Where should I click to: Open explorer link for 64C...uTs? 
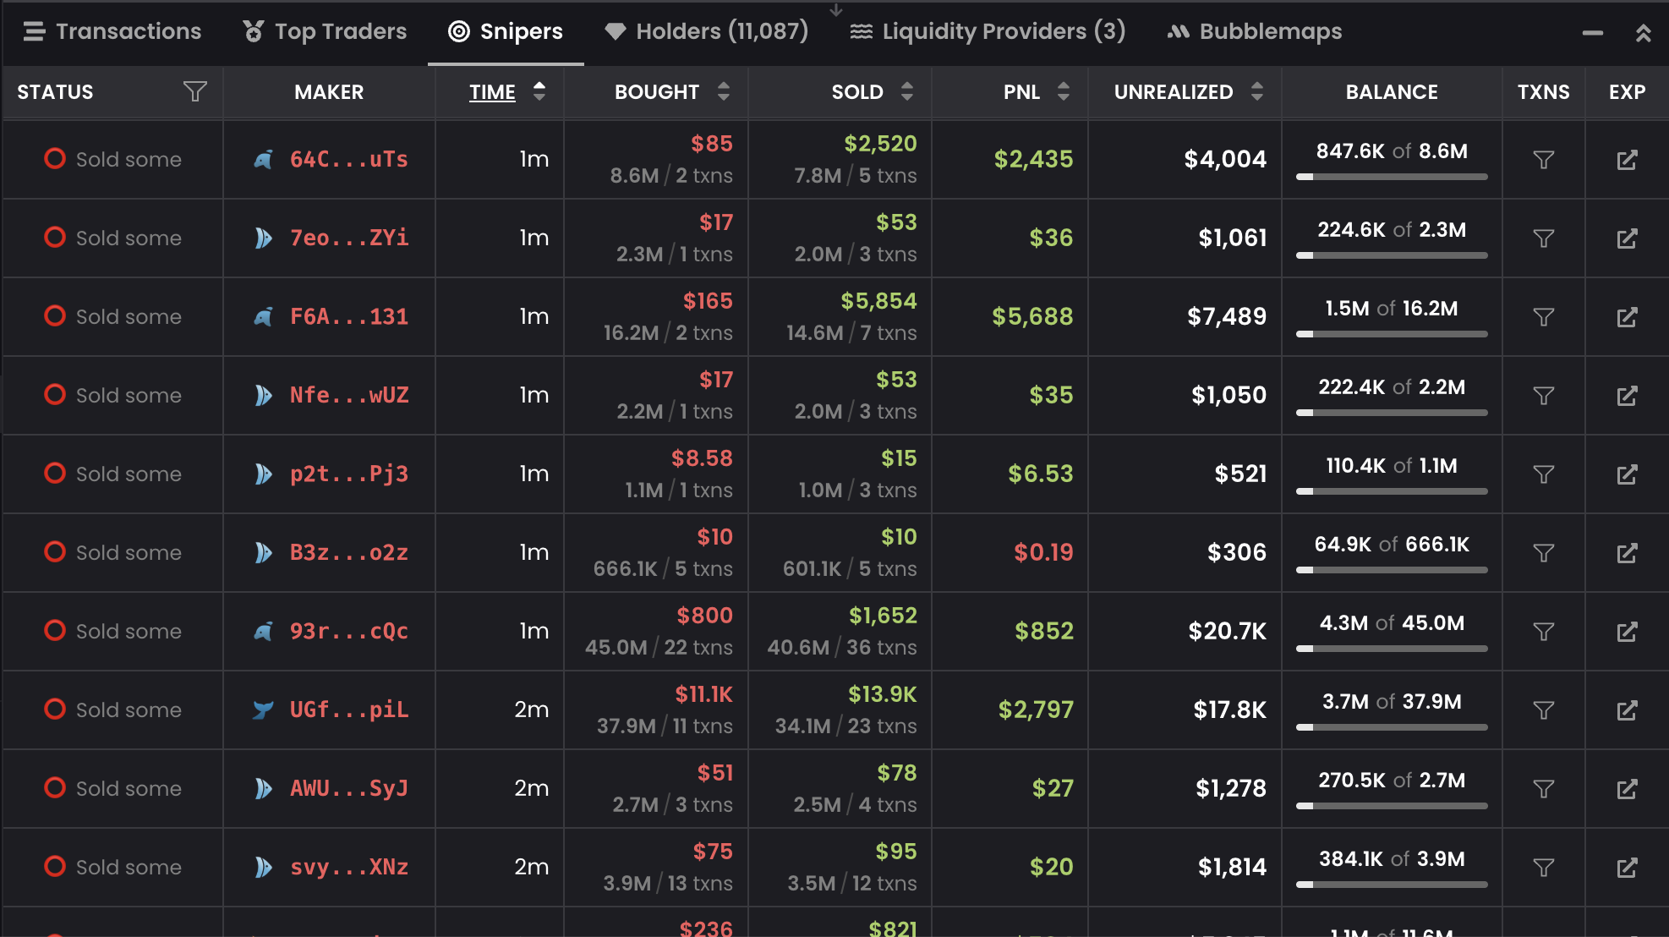(1627, 160)
